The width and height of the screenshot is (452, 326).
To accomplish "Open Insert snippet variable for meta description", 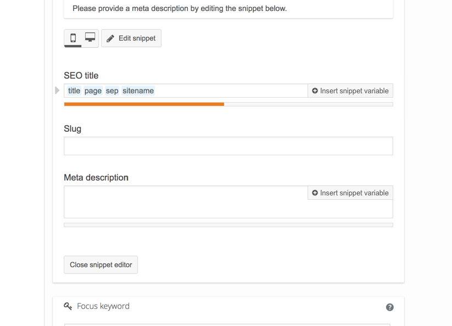I will tap(350, 193).
